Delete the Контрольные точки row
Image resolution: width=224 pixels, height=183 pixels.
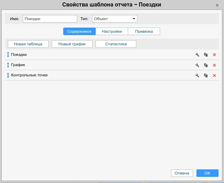pyautogui.click(x=214, y=75)
